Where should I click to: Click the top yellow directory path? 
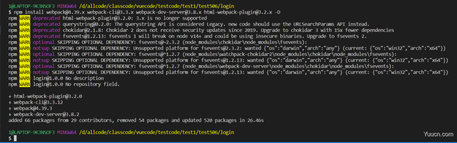coord(156,6)
